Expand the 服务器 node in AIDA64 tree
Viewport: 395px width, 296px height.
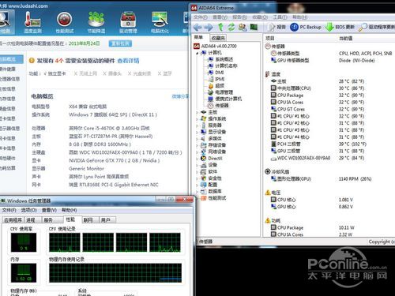(x=197, y=126)
